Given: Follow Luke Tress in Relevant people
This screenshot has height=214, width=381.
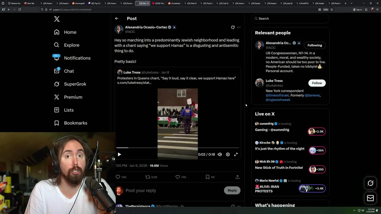Looking at the screenshot, I should tap(317, 83).
